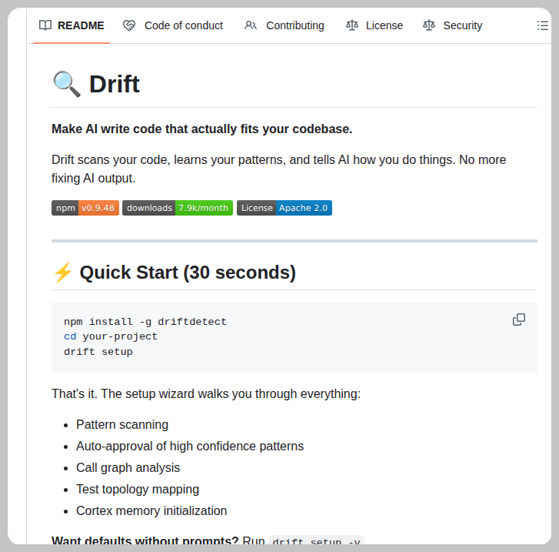Open the README outline list icon
The image size is (559, 552).
pos(542,25)
